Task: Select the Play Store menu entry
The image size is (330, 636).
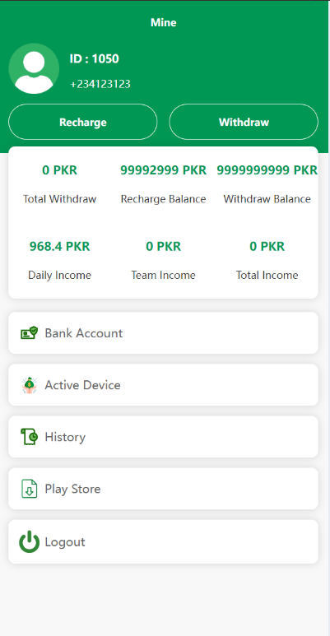Action: point(163,489)
